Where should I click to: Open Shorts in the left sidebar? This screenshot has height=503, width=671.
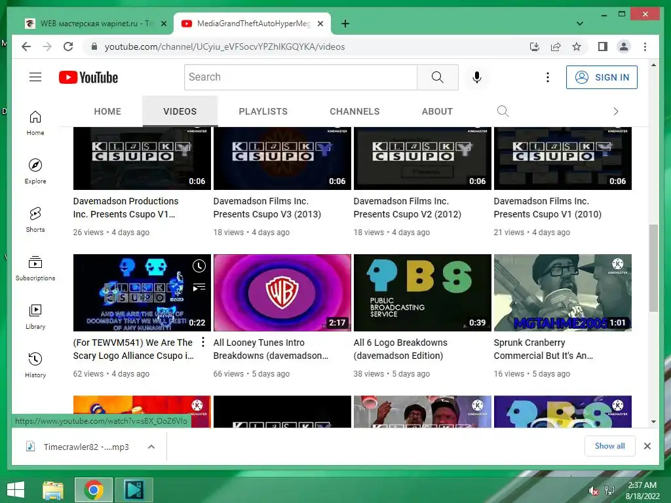[x=35, y=219]
